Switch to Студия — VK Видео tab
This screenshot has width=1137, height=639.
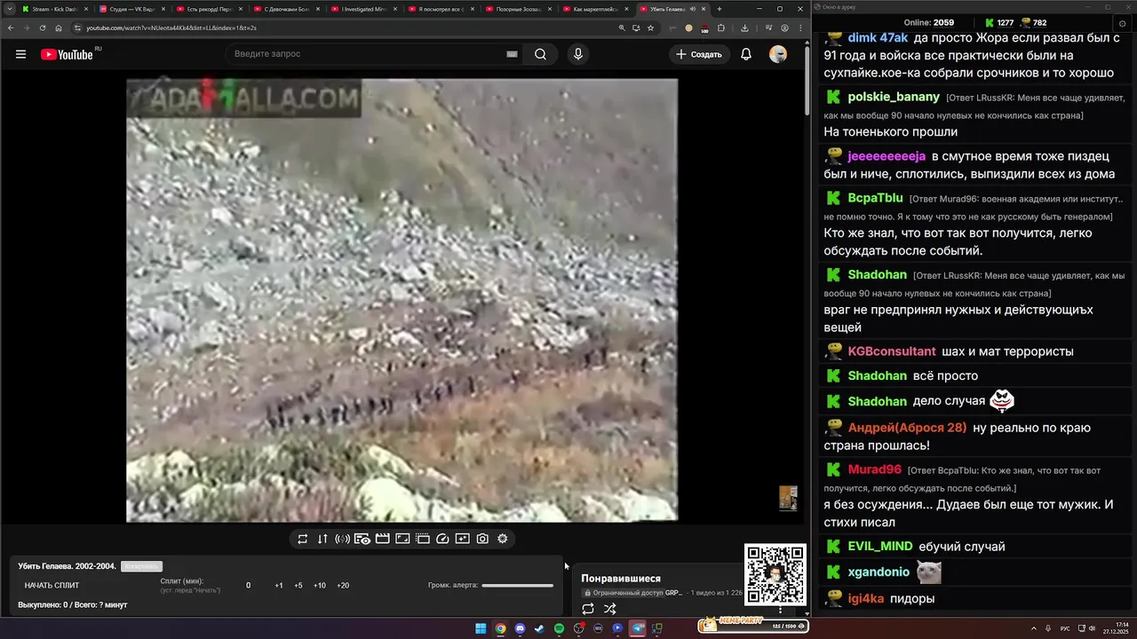[x=131, y=9]
